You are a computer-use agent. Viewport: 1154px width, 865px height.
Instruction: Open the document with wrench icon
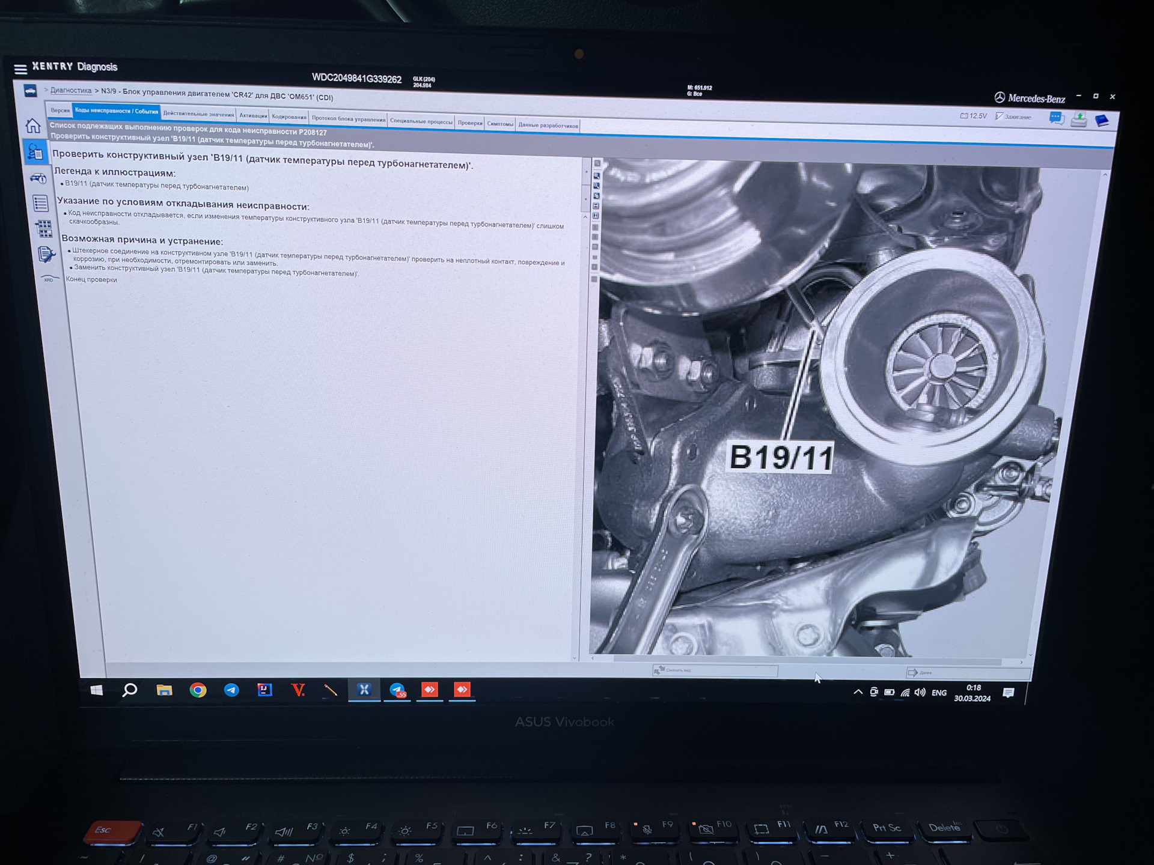click(46, 254)
